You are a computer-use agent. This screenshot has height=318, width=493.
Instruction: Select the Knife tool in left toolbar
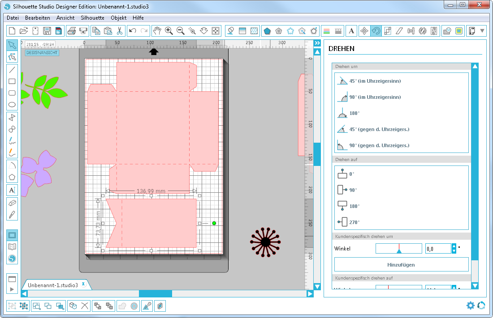coord(12,214)
